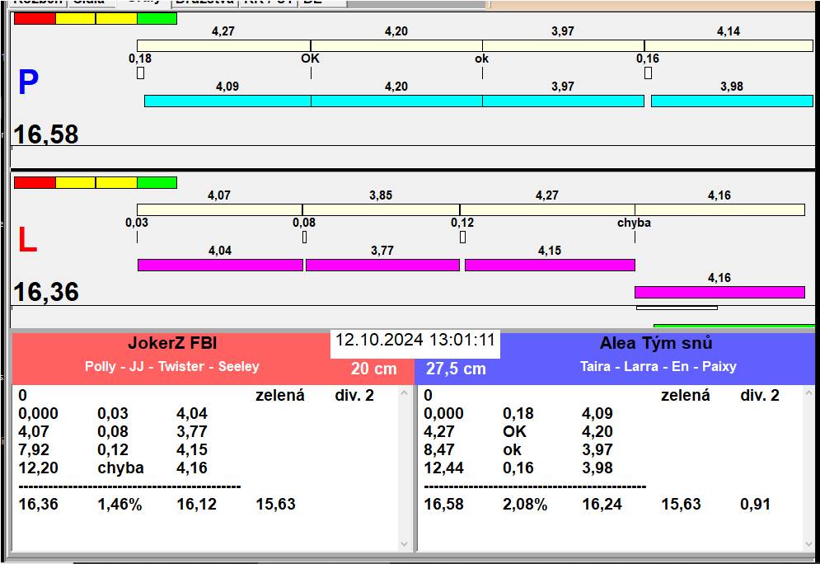This screenshot has height=564, width=820.
Task: Click the Alea results panel scroll-down arrow
Action: [809, 544]
